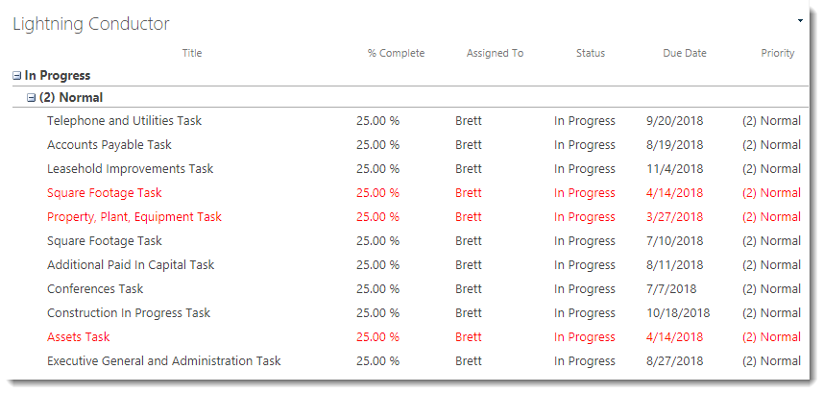Collapse the In Progress group

17,76
